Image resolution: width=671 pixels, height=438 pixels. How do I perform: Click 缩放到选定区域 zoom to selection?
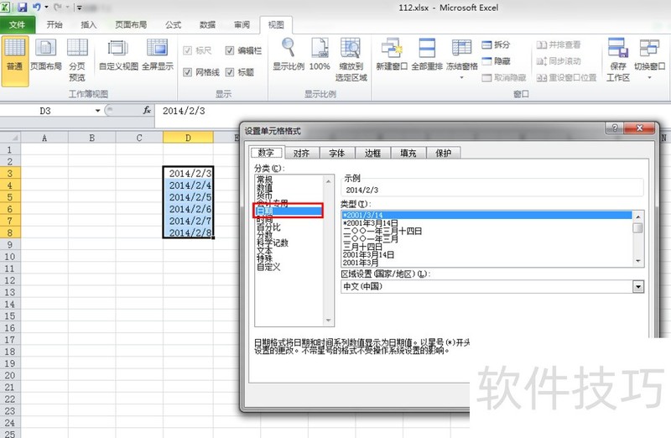click(351, 60)
